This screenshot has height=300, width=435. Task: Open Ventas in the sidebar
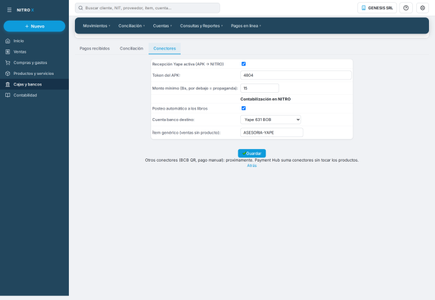click(x=34, y=52)
